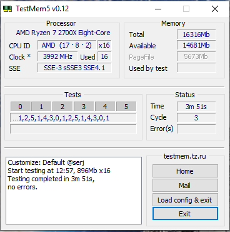Click the CPU ID AMD (17·8·2) field
230x232 pixels.
point(67,45)
